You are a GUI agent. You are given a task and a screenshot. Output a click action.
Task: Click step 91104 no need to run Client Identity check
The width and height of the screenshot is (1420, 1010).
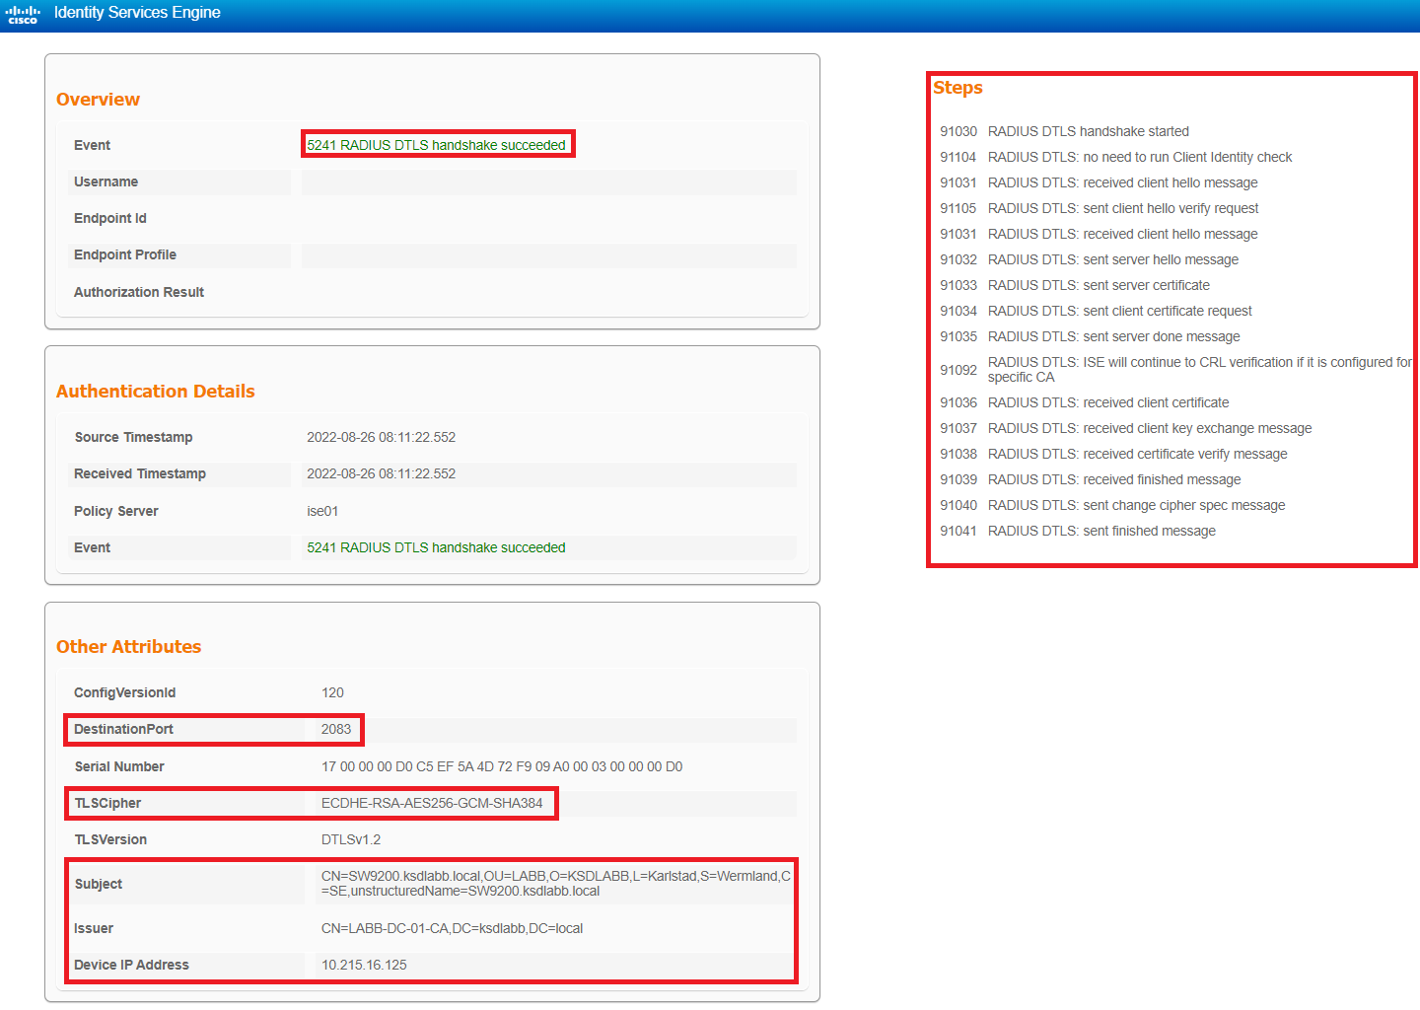[1115, 157]
